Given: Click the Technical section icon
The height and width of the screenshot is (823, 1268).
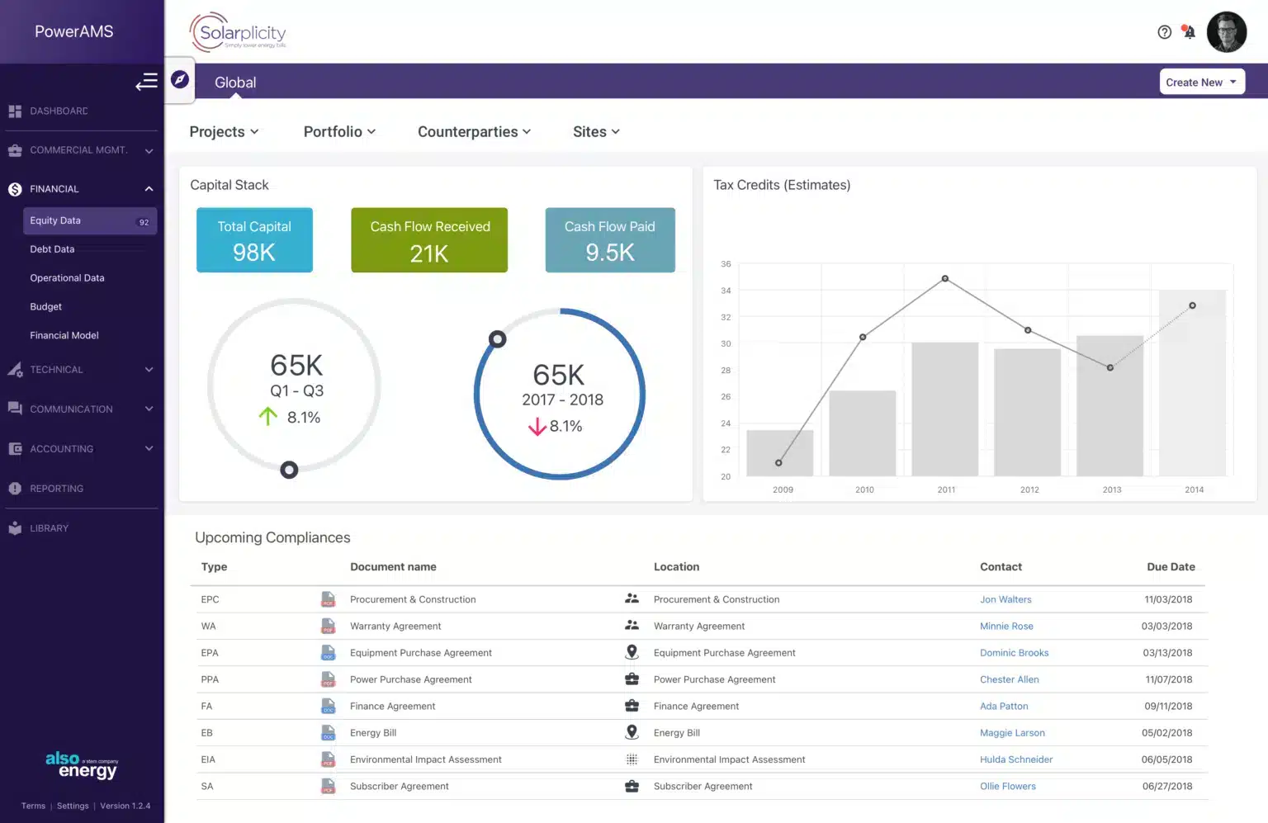Looking at the screenshot, I should (x=14, y=369).
